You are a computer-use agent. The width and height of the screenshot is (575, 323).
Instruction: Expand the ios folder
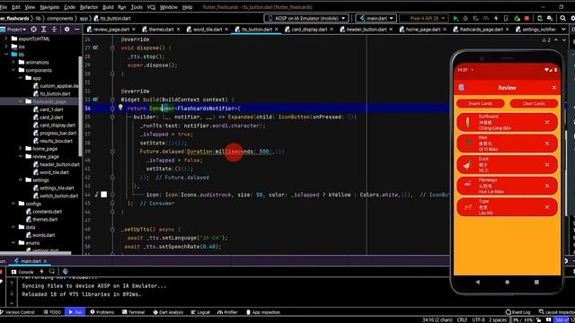6,47
